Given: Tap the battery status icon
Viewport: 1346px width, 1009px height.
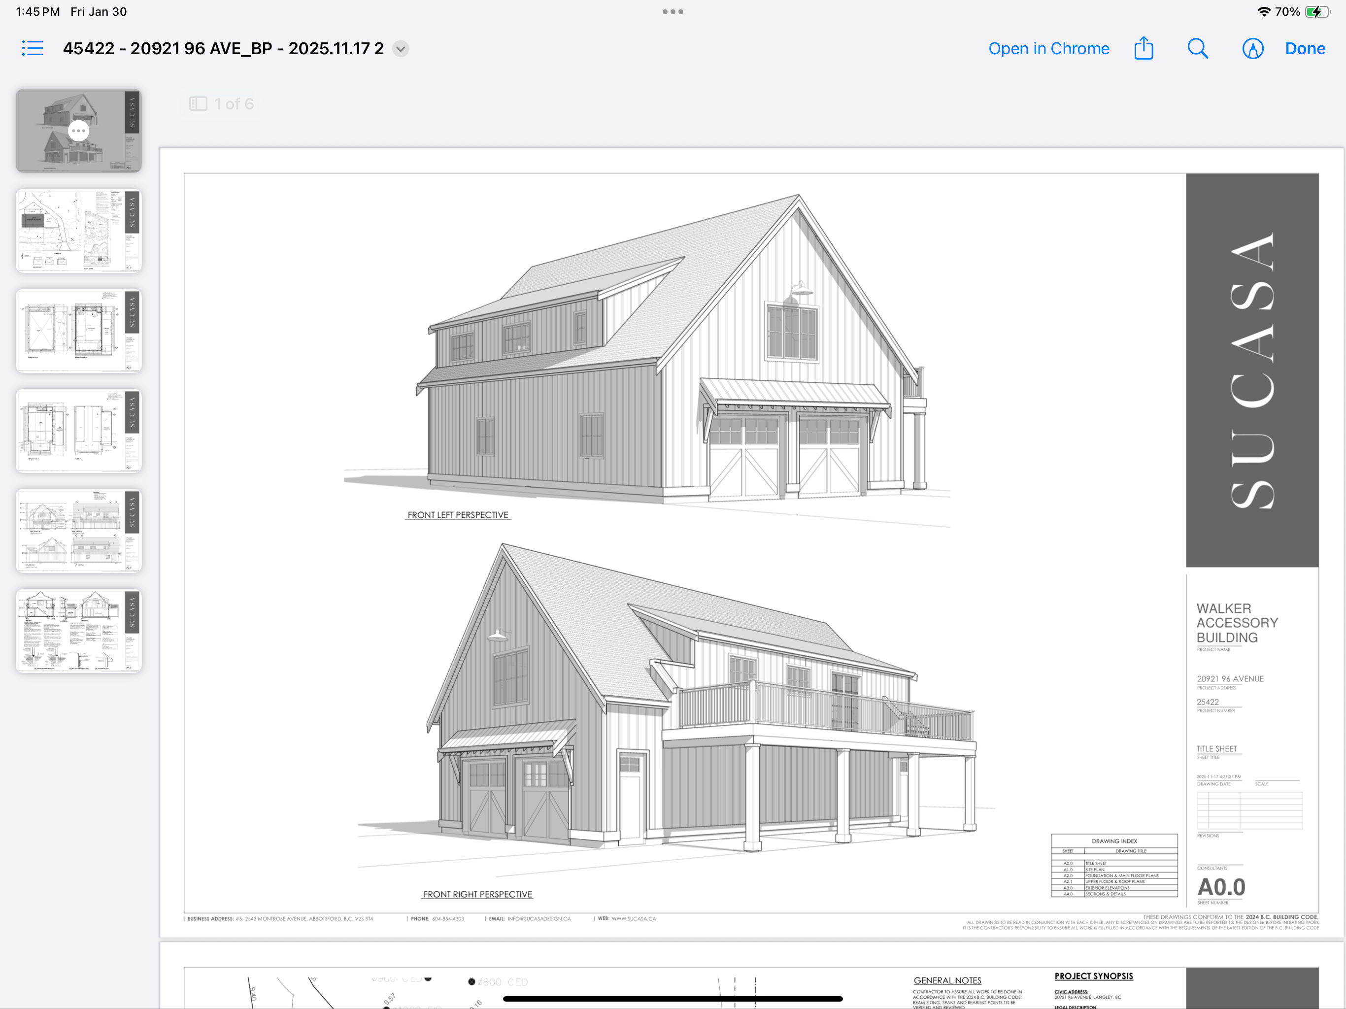Looking at the screenshot, I should (x=1317, y=11).
